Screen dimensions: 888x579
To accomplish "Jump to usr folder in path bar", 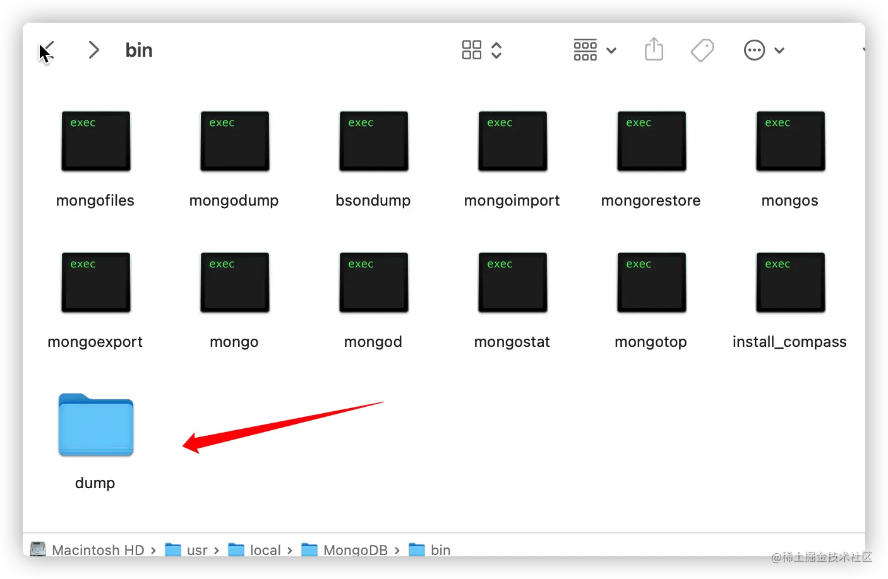I will (186, 550).
